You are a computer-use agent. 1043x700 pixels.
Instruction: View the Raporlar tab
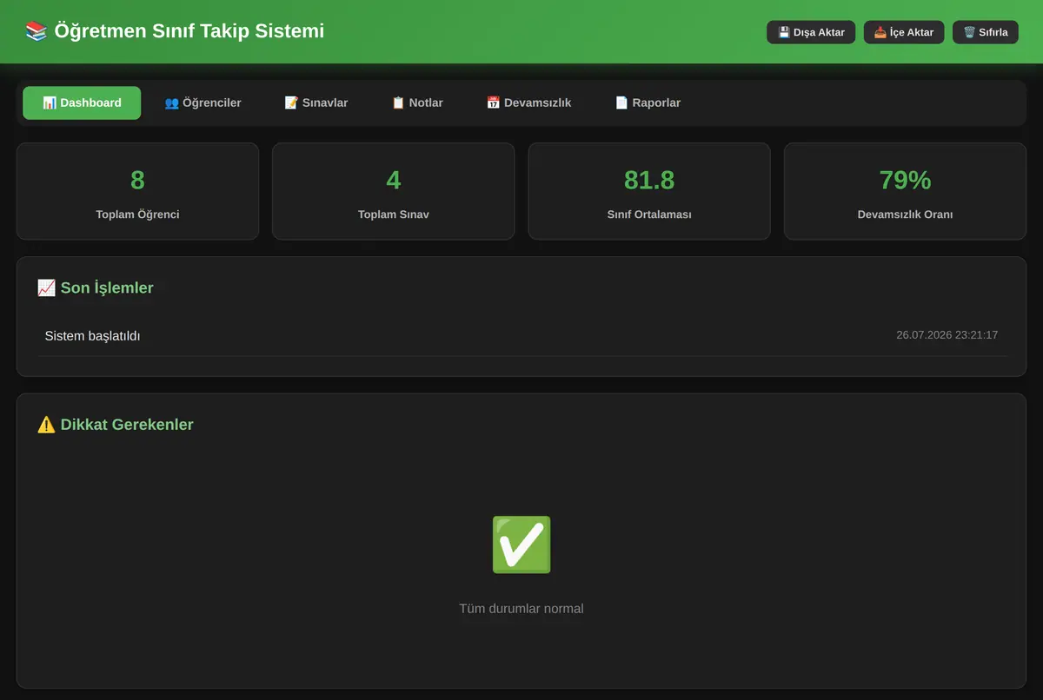(x=648, y=102)
